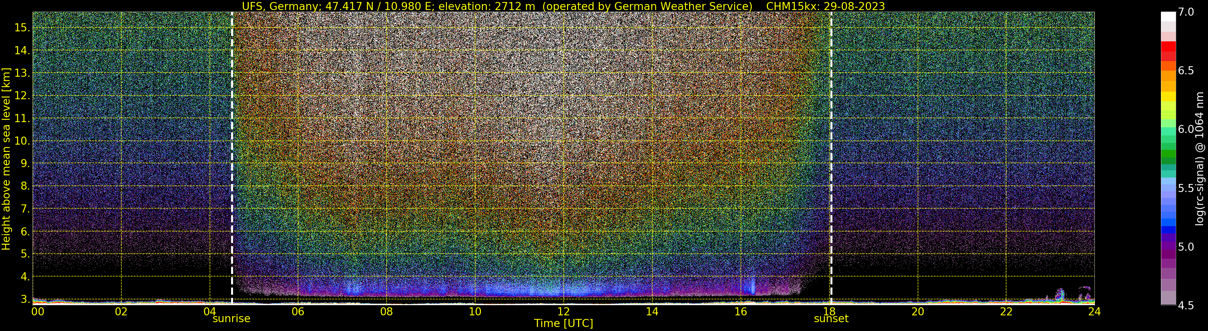
Task: Click the height axis tick label '15.'
Action: pyautogui.click(x=22, y=28)
